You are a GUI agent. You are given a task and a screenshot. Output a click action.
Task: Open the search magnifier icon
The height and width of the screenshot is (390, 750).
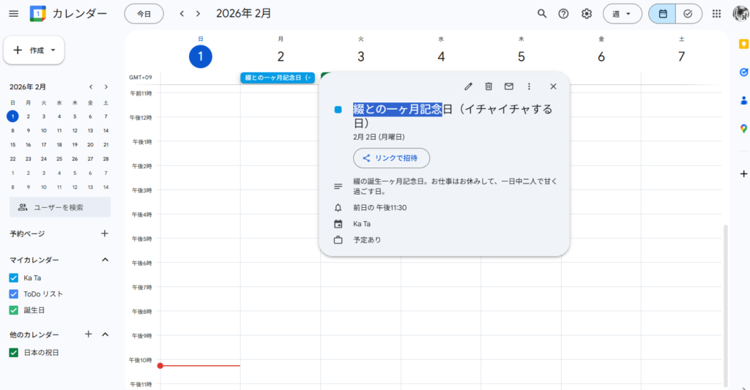pos(542,14)
